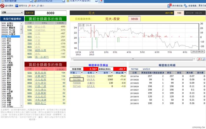The width and height of the screenshot is (206, 129).
Task: Click date cell 20130626 in detail table
Action: click(x=134, y=80)
